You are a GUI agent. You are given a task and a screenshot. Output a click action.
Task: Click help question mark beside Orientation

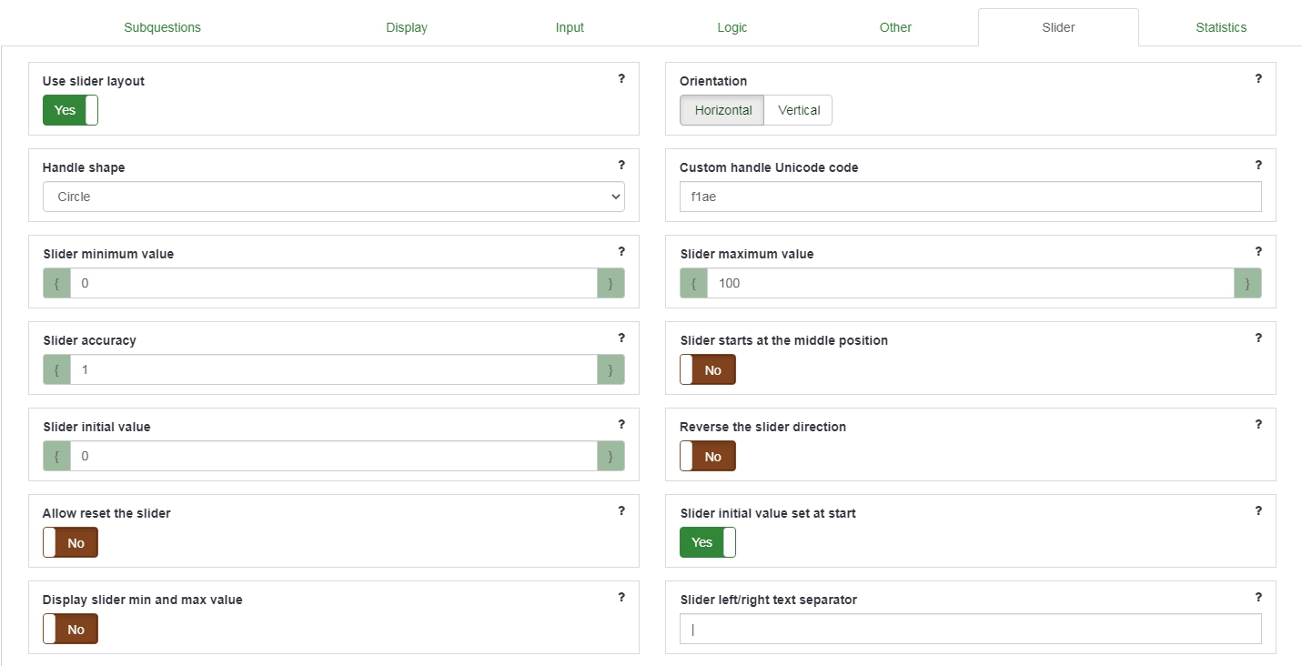(x=1258, y=78)
